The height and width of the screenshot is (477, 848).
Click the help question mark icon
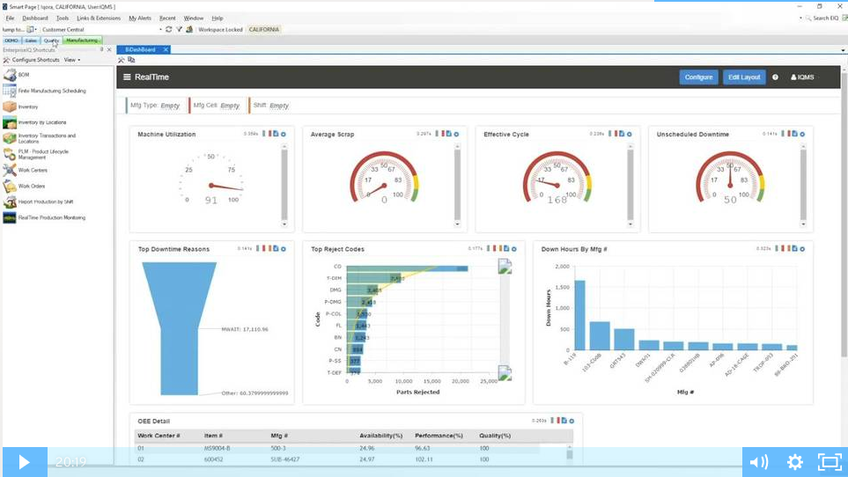point(775,77)
